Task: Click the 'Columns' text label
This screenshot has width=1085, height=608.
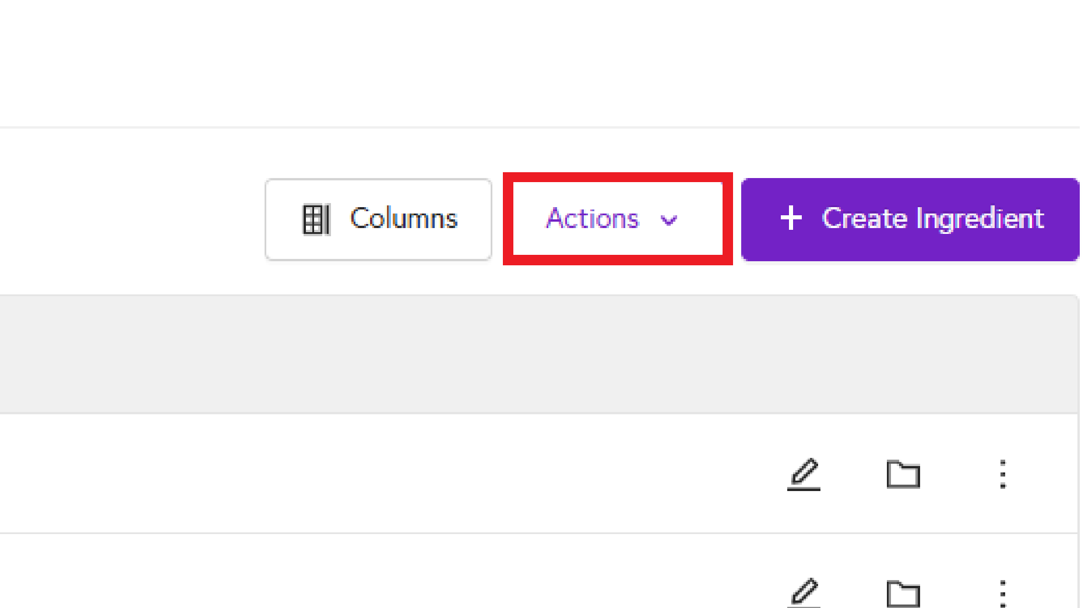Action: pyautogui.click(x=403, y=219)
